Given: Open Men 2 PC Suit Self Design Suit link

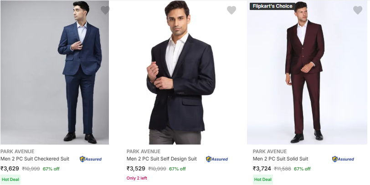Looking at the screenshot, I should click(161, 159).
